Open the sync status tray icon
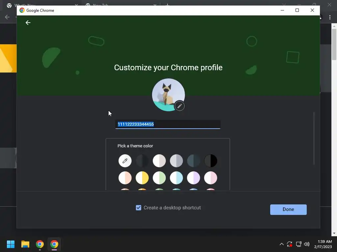Viewport: 337px width, 252px height. [290, 244]
